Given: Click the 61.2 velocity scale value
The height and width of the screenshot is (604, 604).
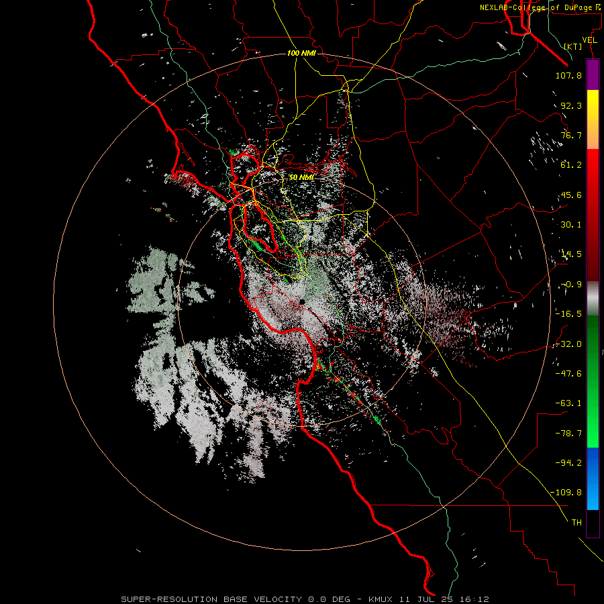Looking at the screenshot, I should point(571,165).
